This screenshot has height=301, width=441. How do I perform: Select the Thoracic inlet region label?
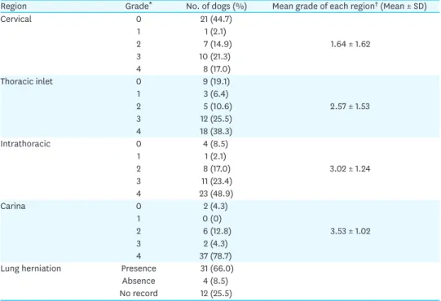click(x=26, y=81)
